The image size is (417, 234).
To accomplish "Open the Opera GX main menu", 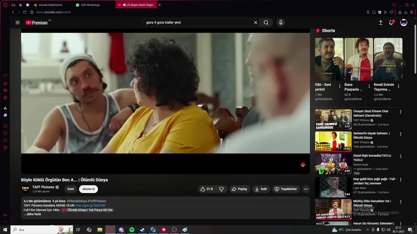I will click(x=5, y=5).
